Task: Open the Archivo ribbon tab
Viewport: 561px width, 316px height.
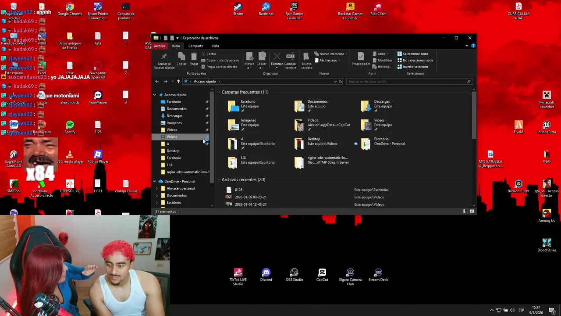Action: tap(160, 46)
